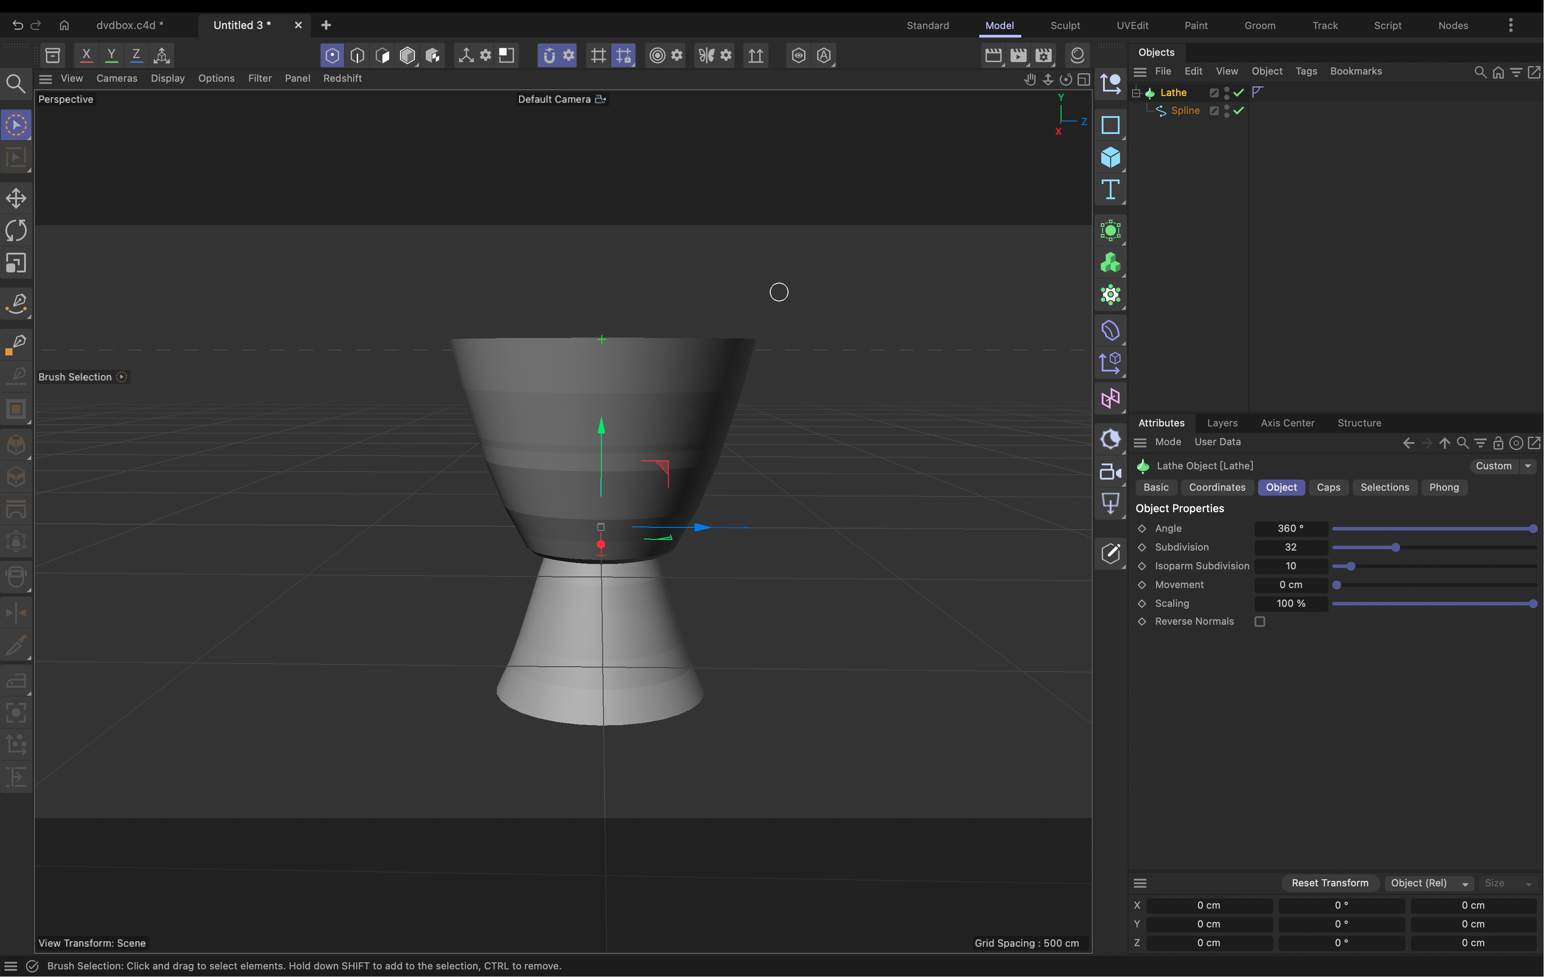
Task: Enable the Reverse Normals checkbox
Action: pos(1259,622)
